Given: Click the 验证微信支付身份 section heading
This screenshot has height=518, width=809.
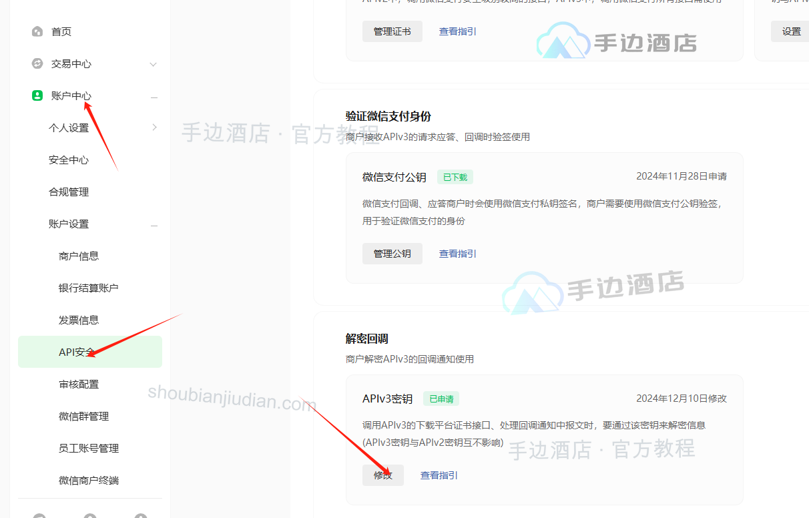Looking at the screenshot, I should (388, 116).
